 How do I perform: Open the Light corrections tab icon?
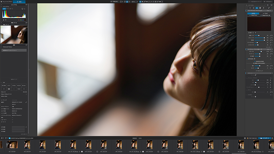tap(250, 8)
